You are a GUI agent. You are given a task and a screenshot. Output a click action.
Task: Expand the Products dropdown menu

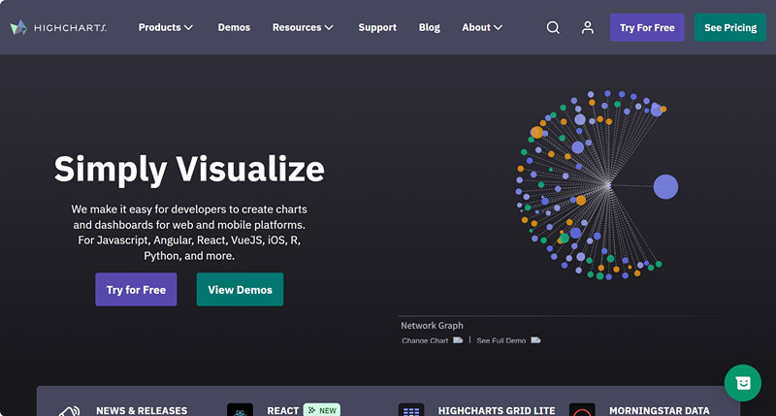click(165, 28)
